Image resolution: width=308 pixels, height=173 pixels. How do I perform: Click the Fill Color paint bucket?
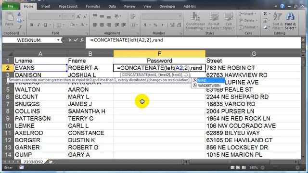coord(72,25)
